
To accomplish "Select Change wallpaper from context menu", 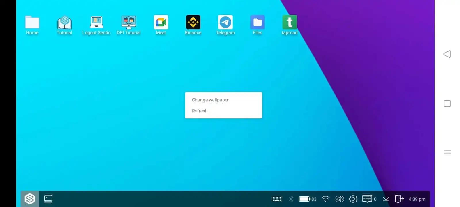I will (210, 100).
